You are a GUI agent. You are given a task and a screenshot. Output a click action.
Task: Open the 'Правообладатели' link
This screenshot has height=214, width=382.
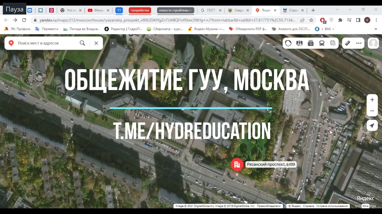coord(269,206)
